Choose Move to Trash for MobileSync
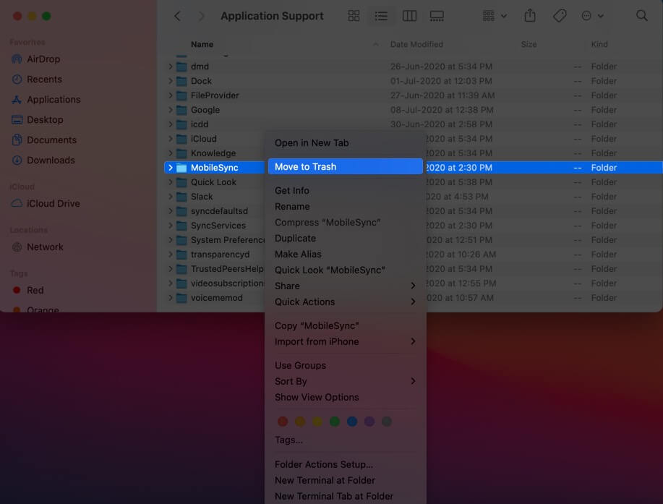The height and width of the screenshot is (504, 663). click(307, 166)
